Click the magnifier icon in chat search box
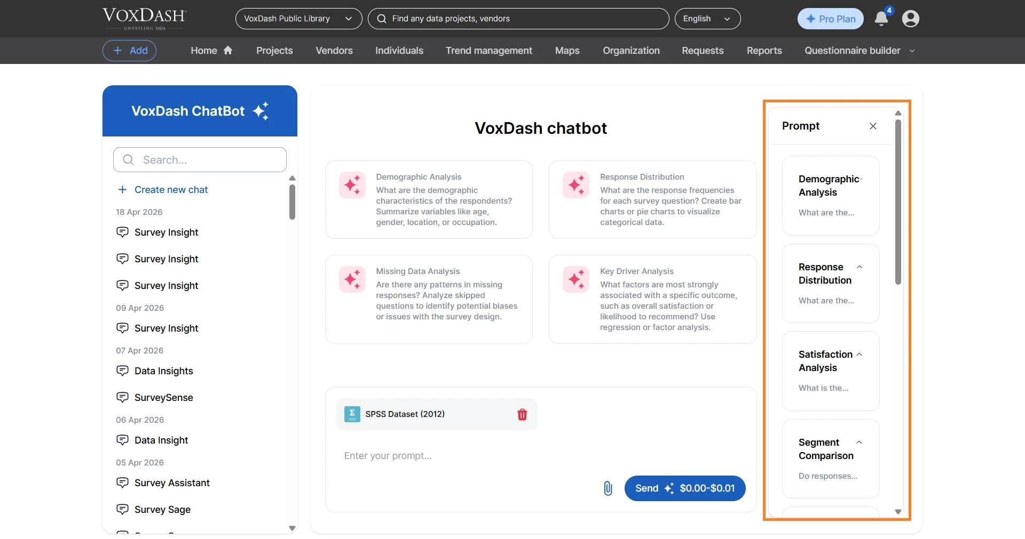Screen dimensions: 1025x539 click(x=128, y=160)
